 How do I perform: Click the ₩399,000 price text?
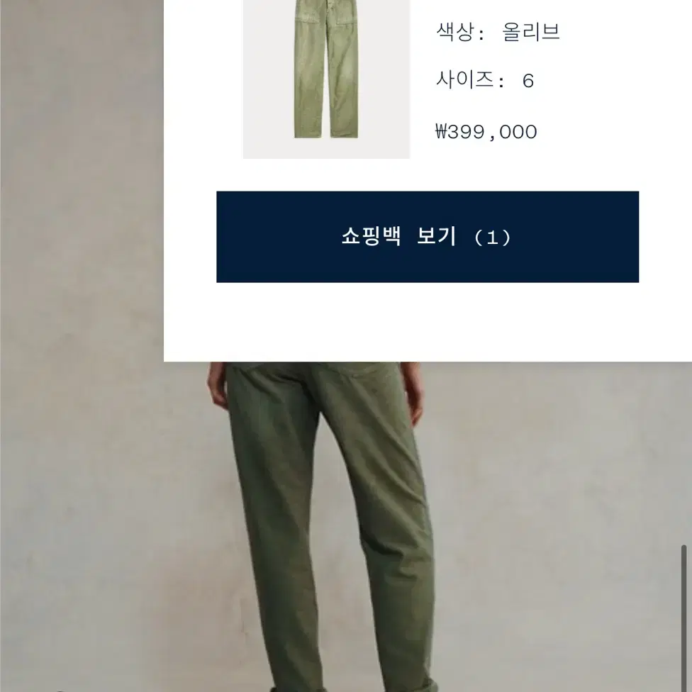coord(486,131)
